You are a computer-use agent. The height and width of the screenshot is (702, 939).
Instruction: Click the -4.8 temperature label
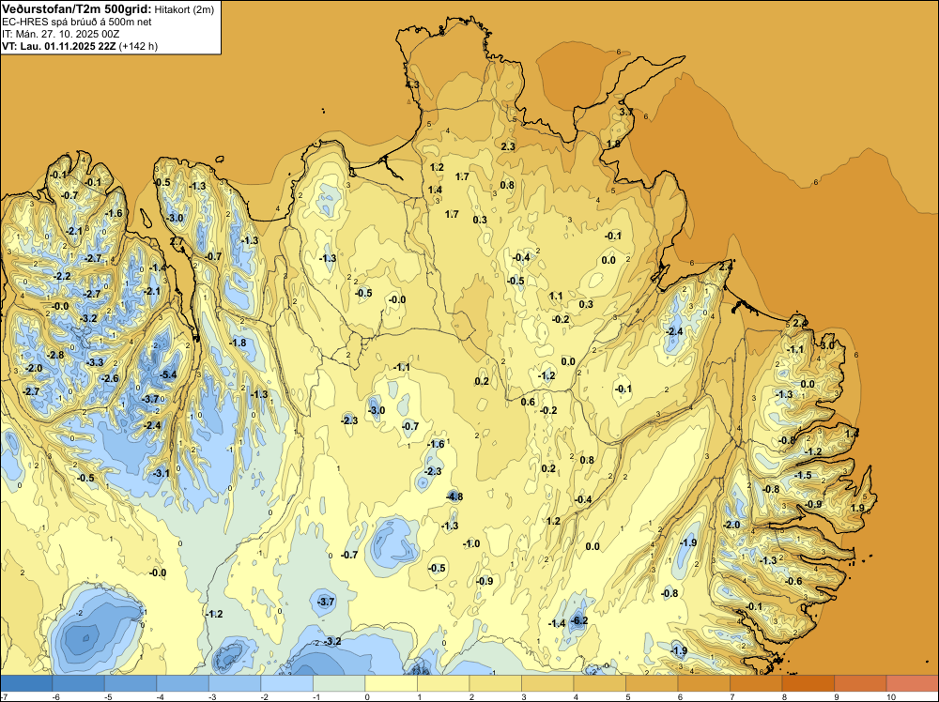pos(454,496)
